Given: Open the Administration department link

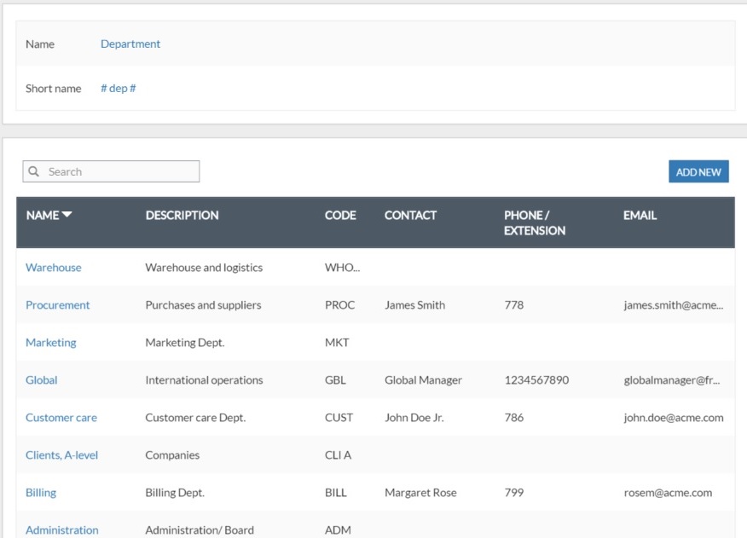Looking at the screenshot, I should point(61,529).
